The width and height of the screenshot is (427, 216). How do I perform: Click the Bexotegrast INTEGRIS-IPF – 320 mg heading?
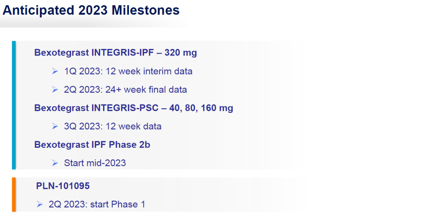coord(115,53)
